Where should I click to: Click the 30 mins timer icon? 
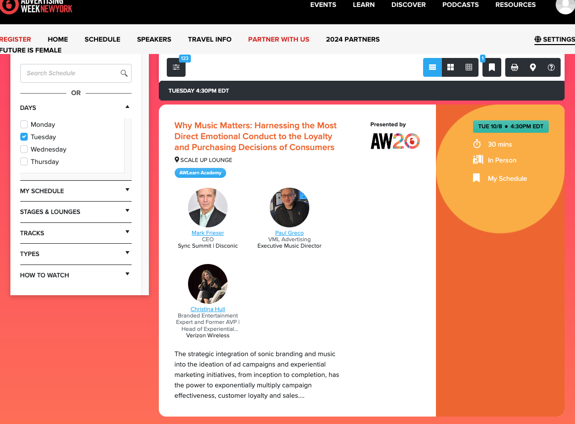click(x=477, y=144)
